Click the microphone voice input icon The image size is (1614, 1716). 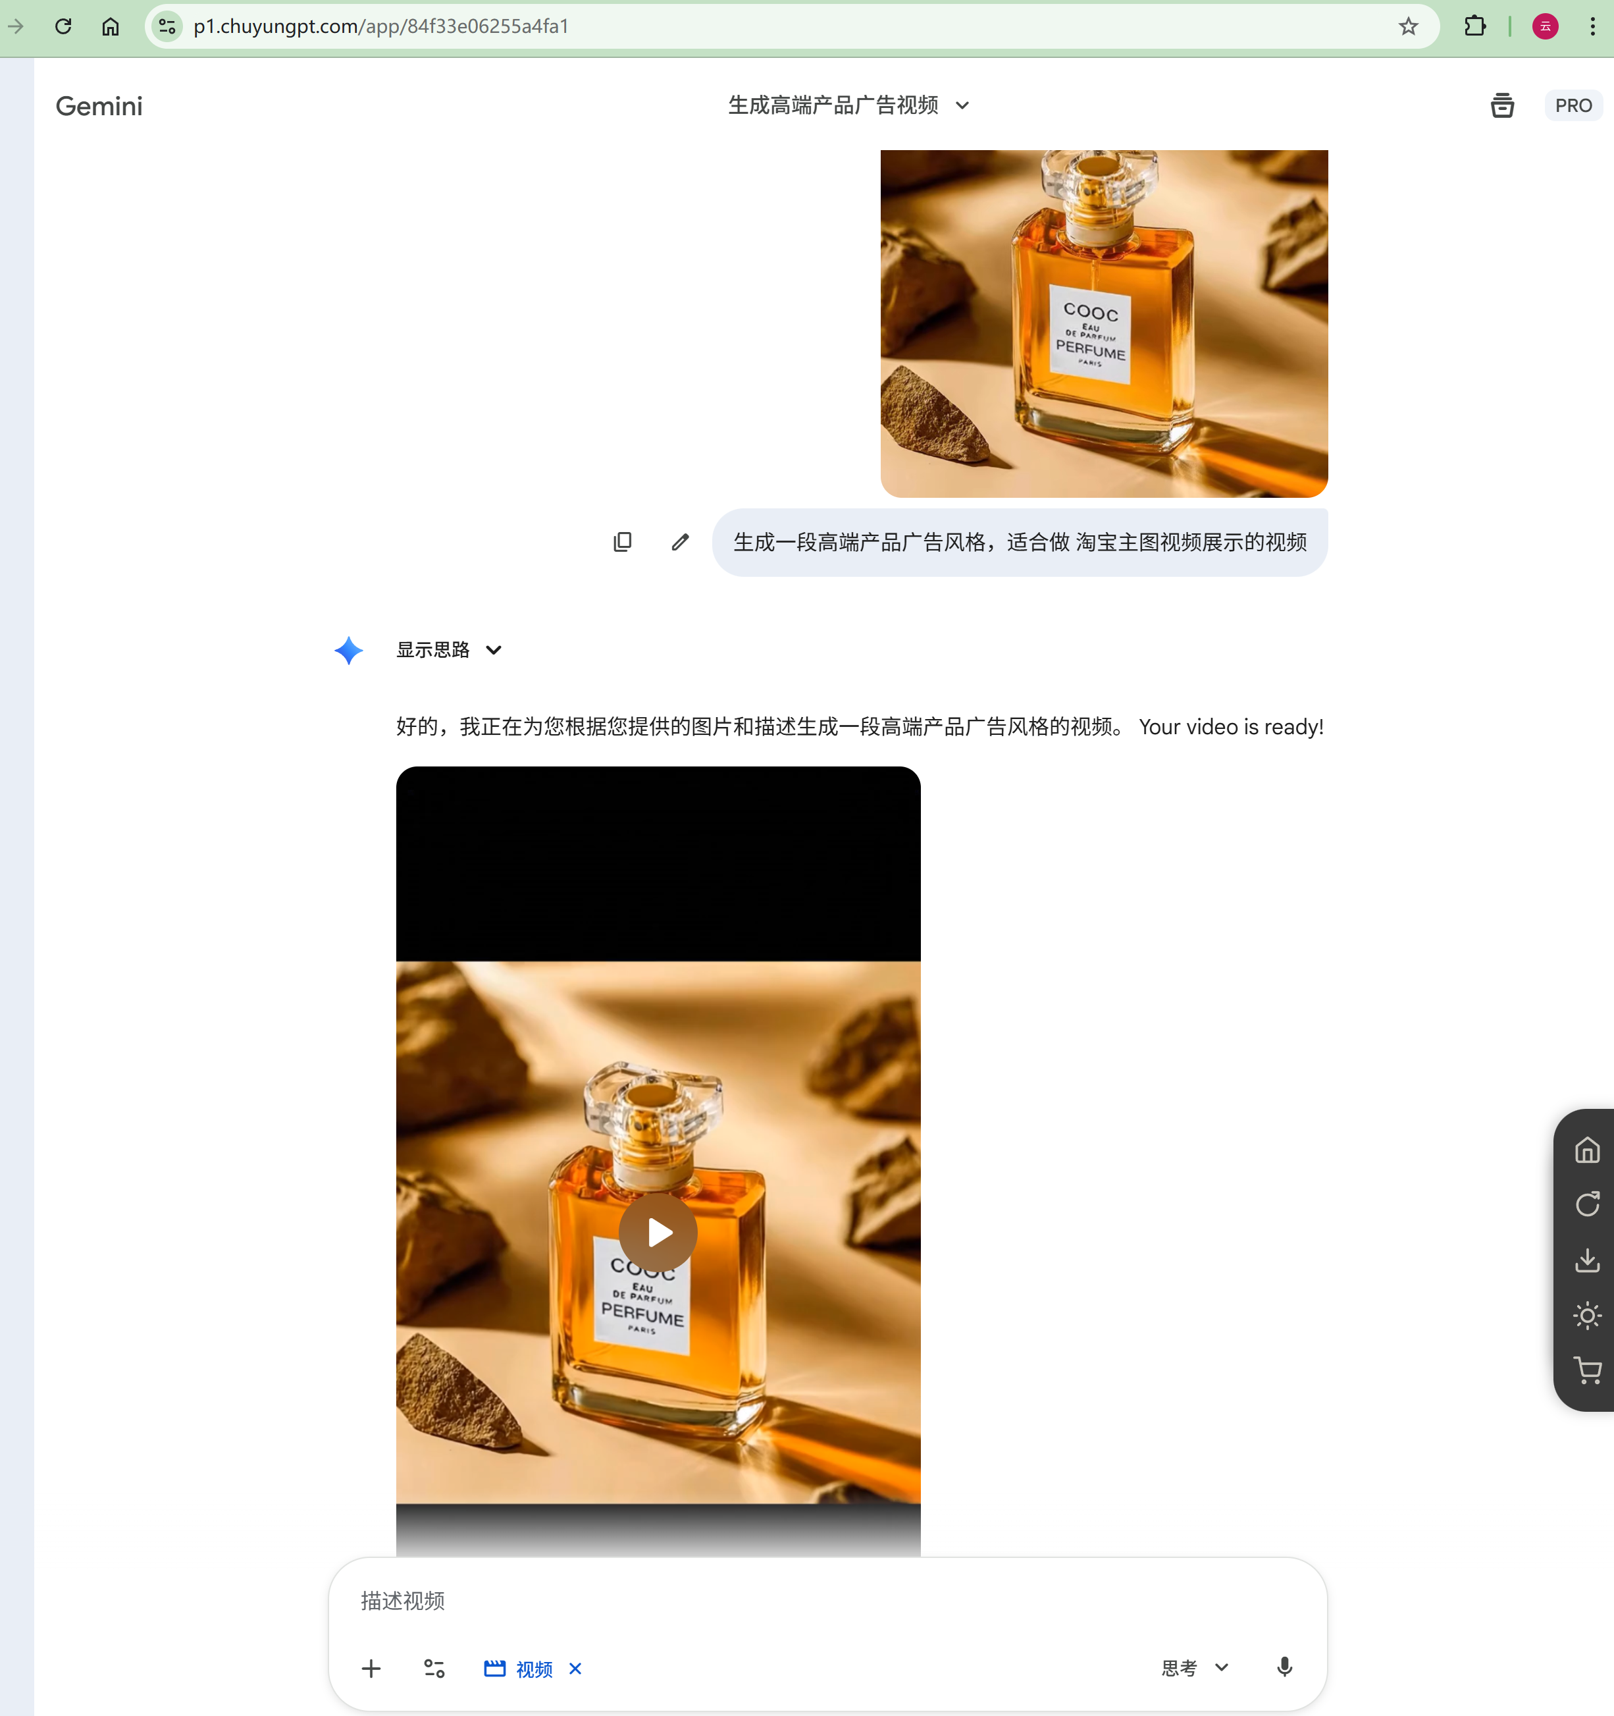click(x=1284, y=1667)
